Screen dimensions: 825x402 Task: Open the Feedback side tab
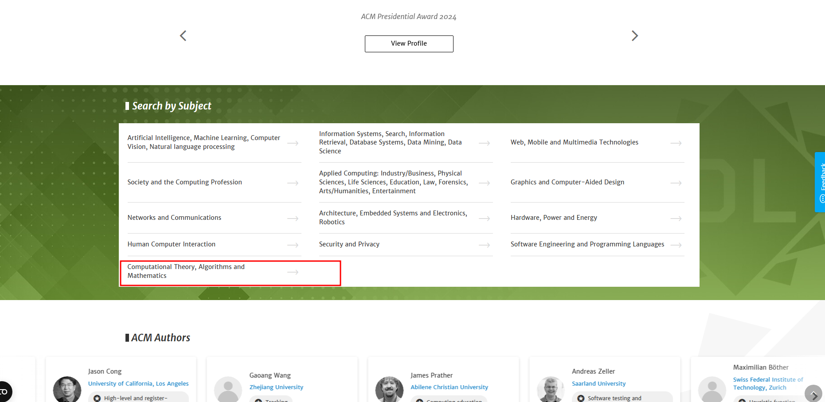click(x=820, y=182)
